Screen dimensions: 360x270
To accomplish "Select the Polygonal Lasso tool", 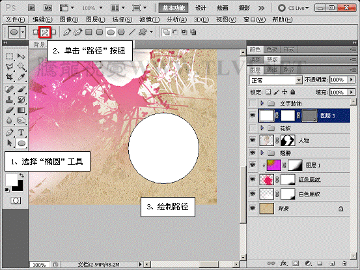I will pos(9,67).
